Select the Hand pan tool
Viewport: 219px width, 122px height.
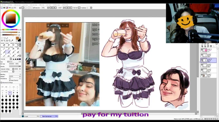coord(9,41)
